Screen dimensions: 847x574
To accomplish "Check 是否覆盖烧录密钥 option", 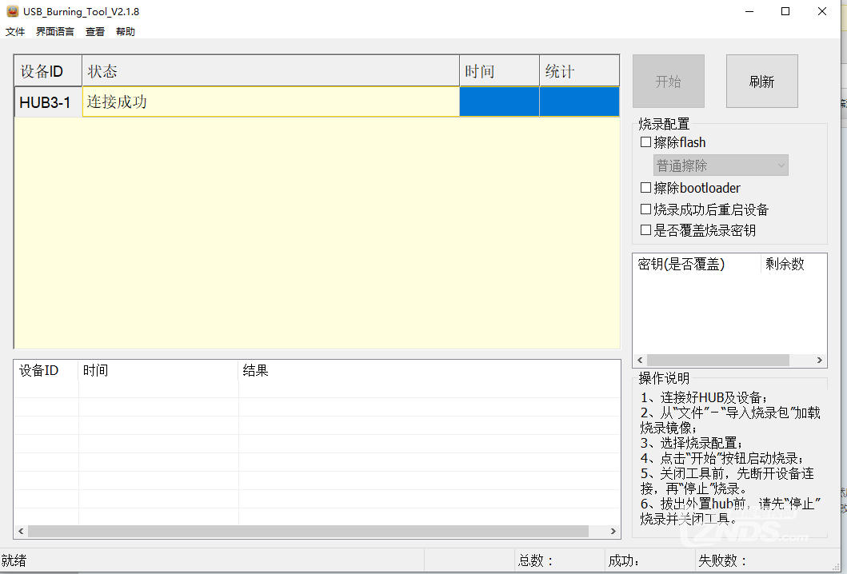I will pyautogui.click(x=645, y=229).
